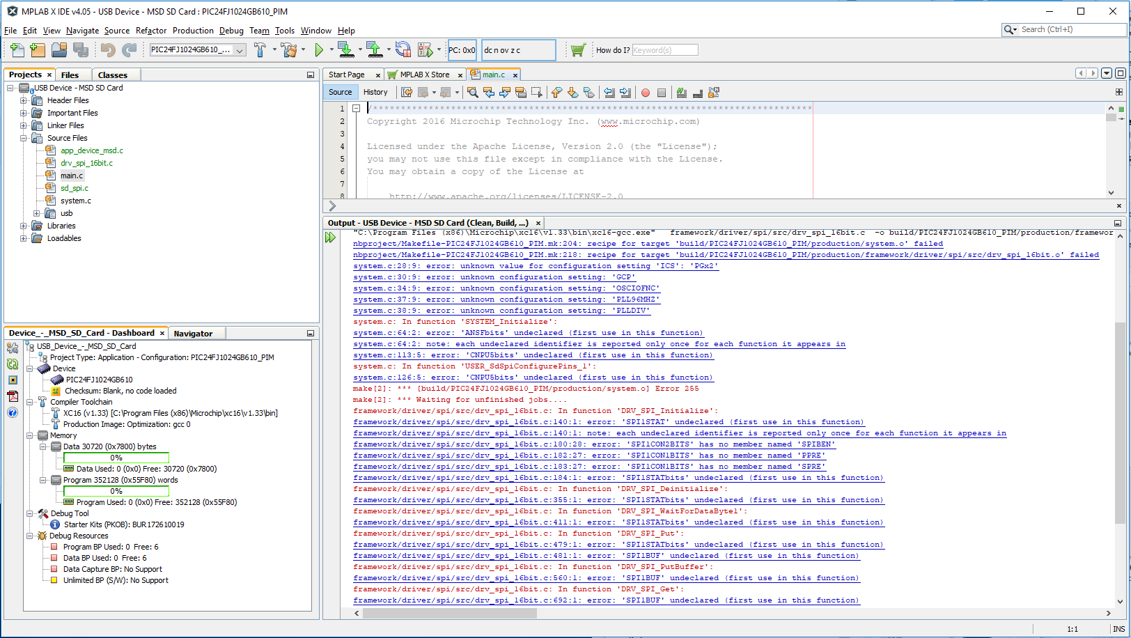Collapse the comment fold on line 1
This screenshot has width=1131, height=638.
(356, 109)
